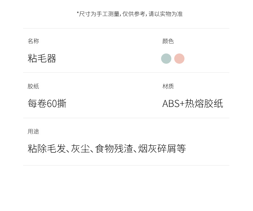Click 食物残渣 in the usage line

(114, 149)
